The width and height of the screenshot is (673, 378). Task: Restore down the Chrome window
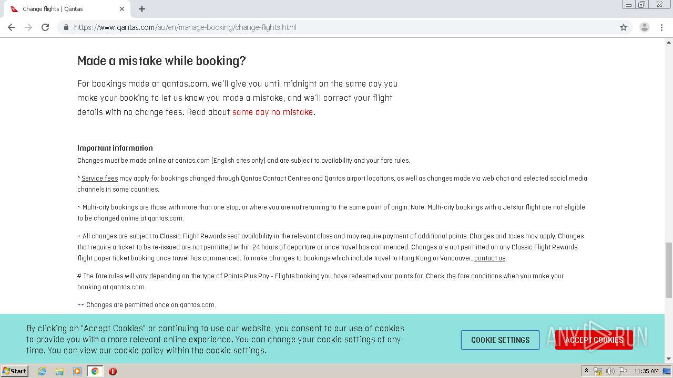click(x=642, y=5)
